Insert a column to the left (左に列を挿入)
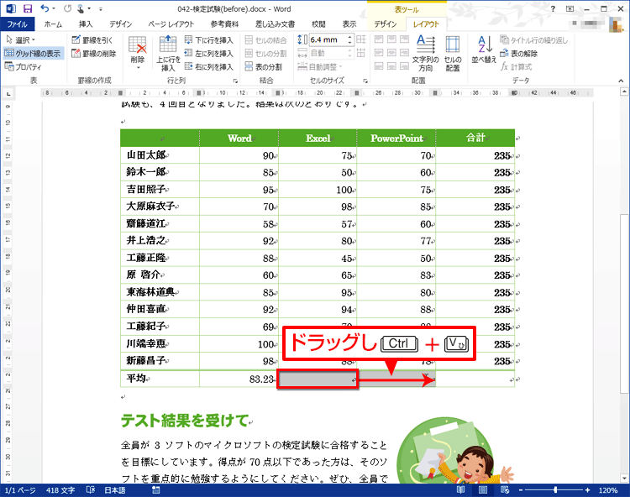The height and width of the screenshot is (497, 630). click(x=209, y=53)
